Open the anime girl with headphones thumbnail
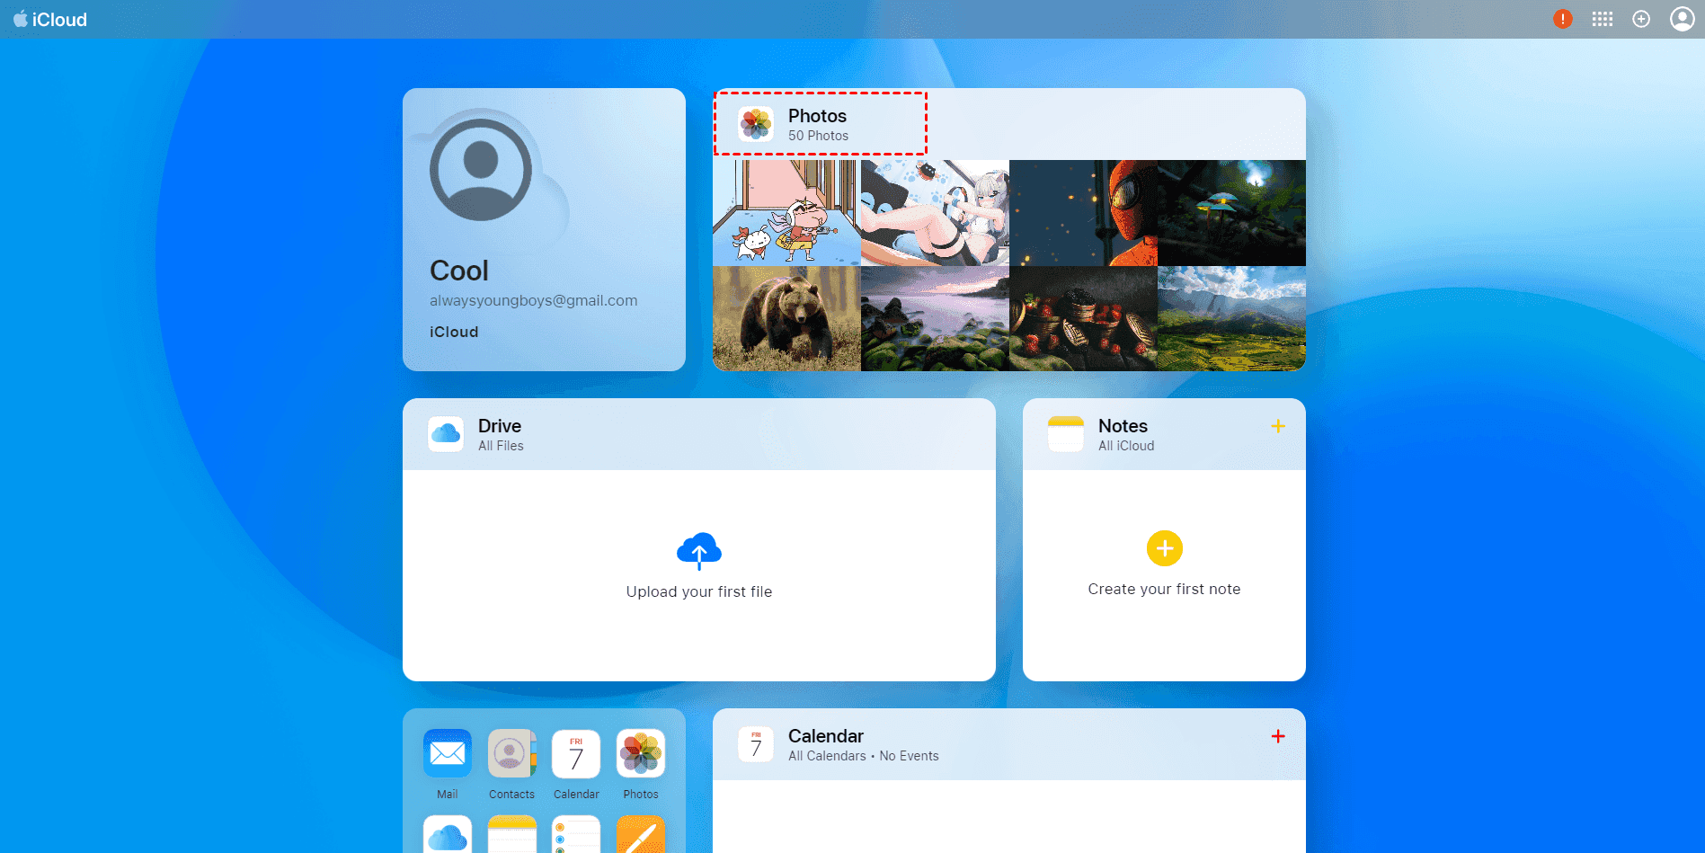 pyautogui.click(x=935, y=213)
